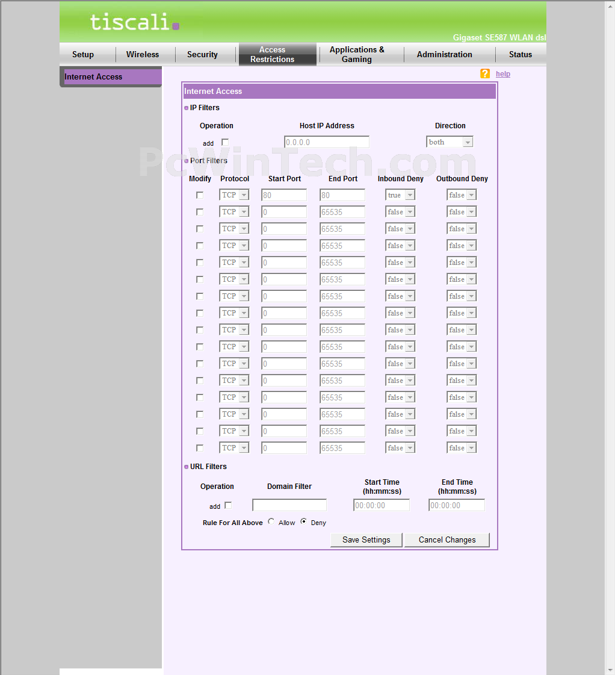Open the Administration tab
The height and width of the screenshot is (675, 615).
point(444,55)
